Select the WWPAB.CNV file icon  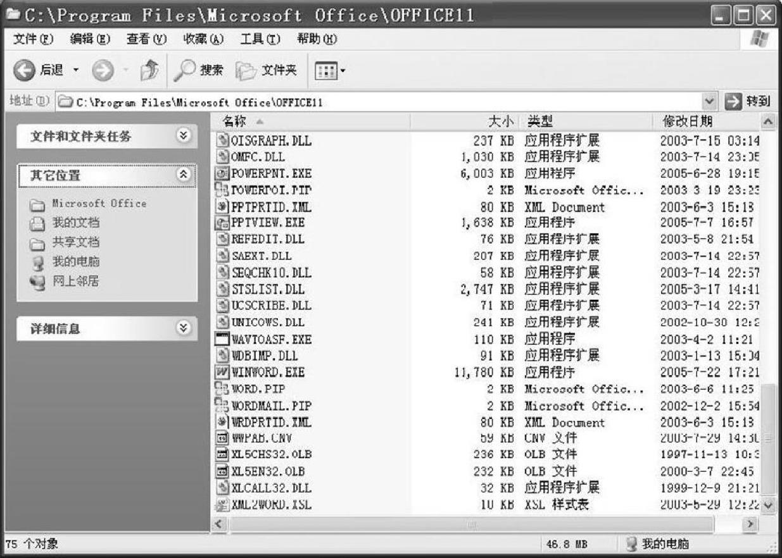222,438
